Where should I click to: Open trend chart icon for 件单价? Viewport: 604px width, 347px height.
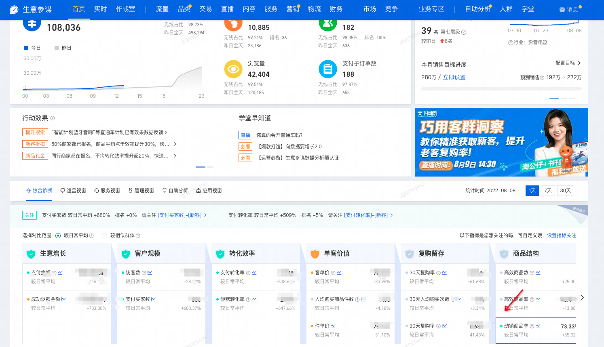333,326
